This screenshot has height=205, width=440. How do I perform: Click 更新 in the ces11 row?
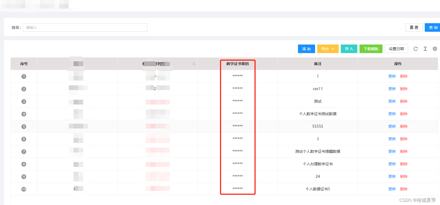click(x=392, y=89)
